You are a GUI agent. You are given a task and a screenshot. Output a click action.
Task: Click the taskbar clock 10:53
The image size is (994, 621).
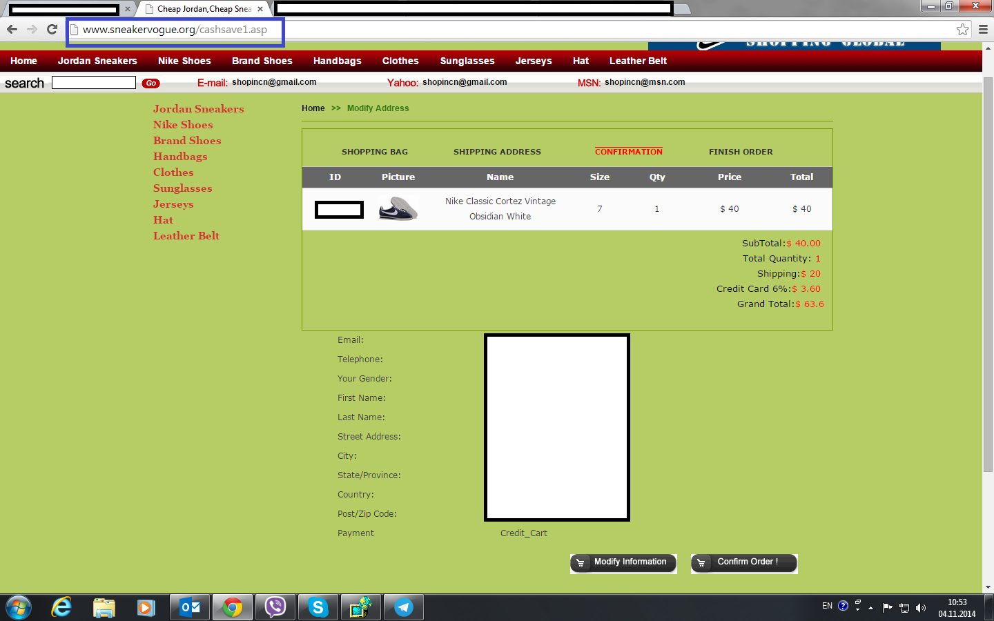point(957,602)
